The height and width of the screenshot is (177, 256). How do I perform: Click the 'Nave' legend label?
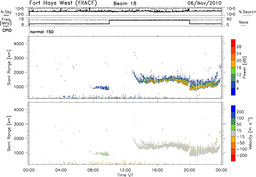tap(244, 22)
